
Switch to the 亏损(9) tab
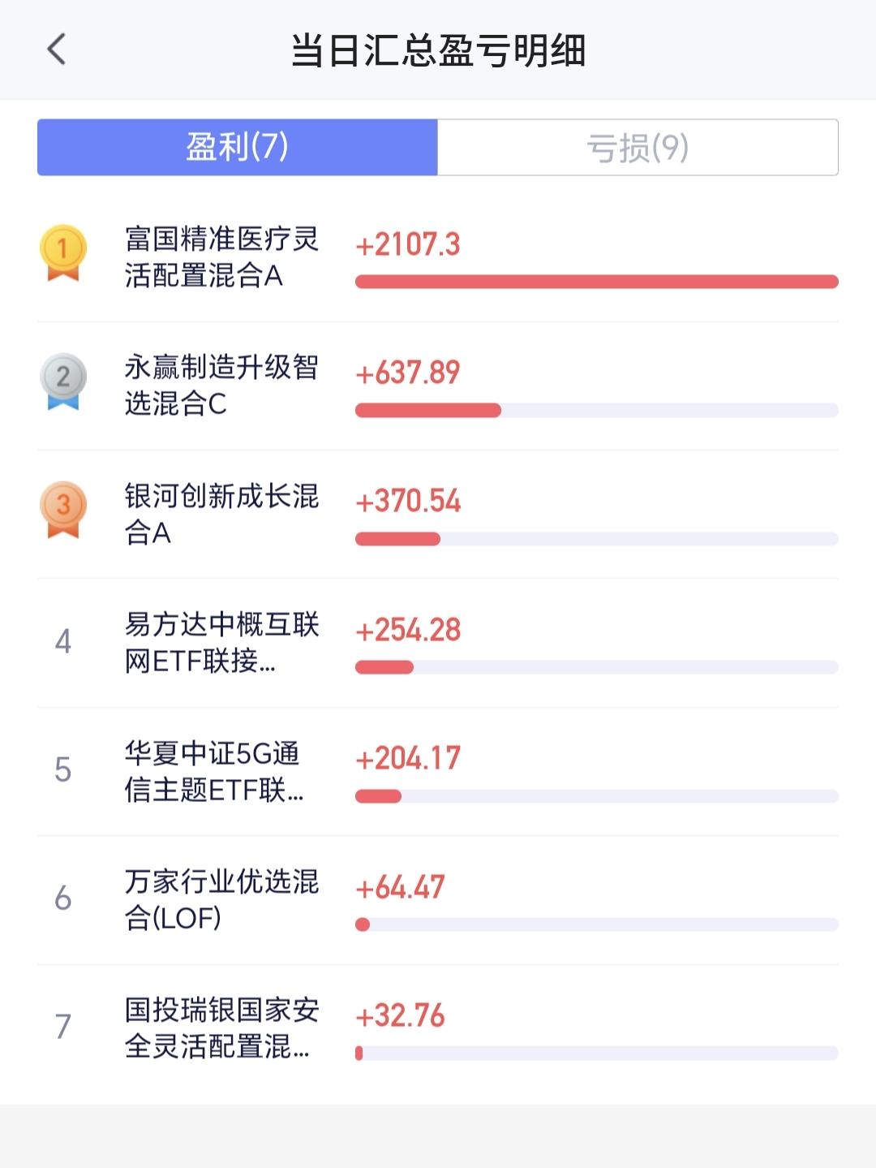[638, 147]
